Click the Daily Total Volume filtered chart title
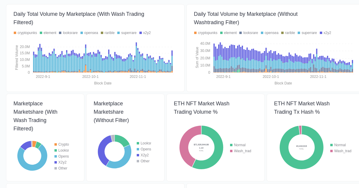359x188 pixels. (79, 18)
